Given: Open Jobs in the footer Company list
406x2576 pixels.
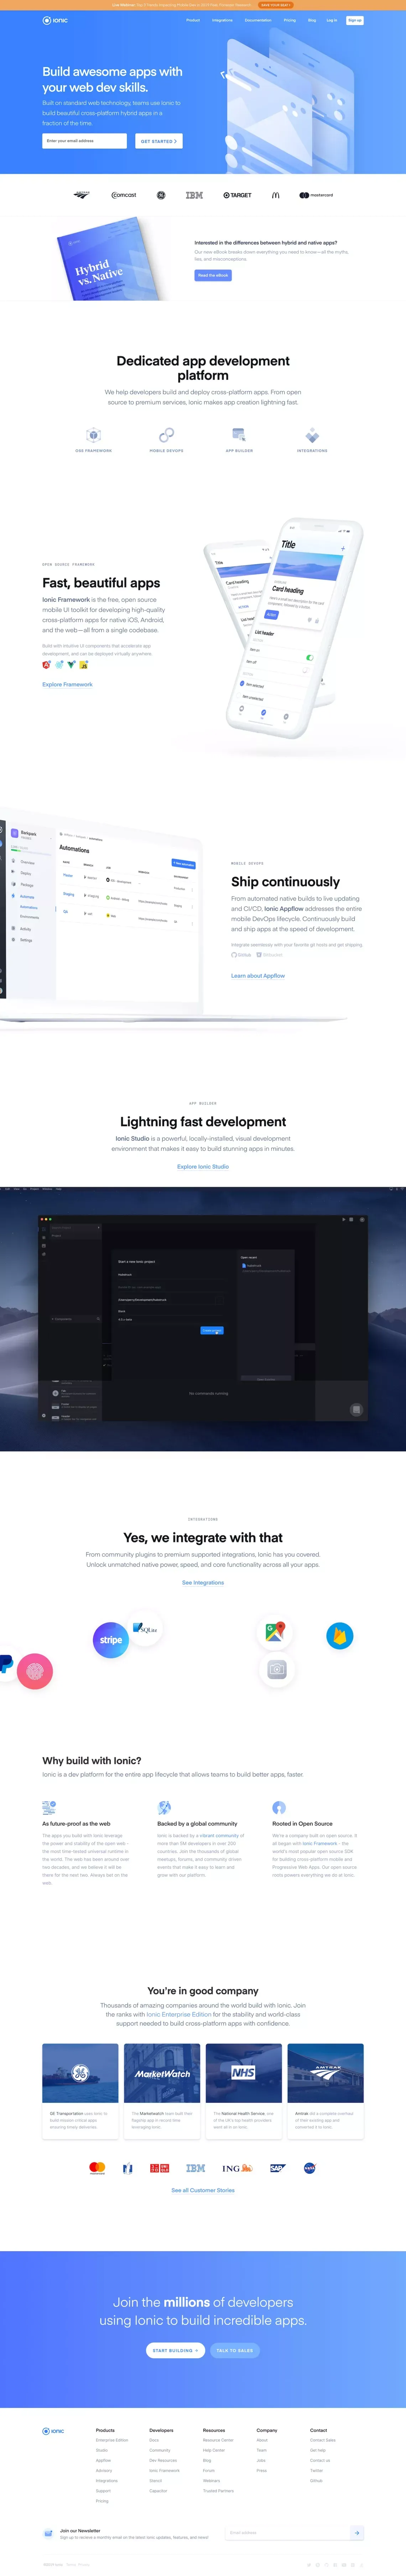Looking at the screenshot, I should click(261, 2460).
